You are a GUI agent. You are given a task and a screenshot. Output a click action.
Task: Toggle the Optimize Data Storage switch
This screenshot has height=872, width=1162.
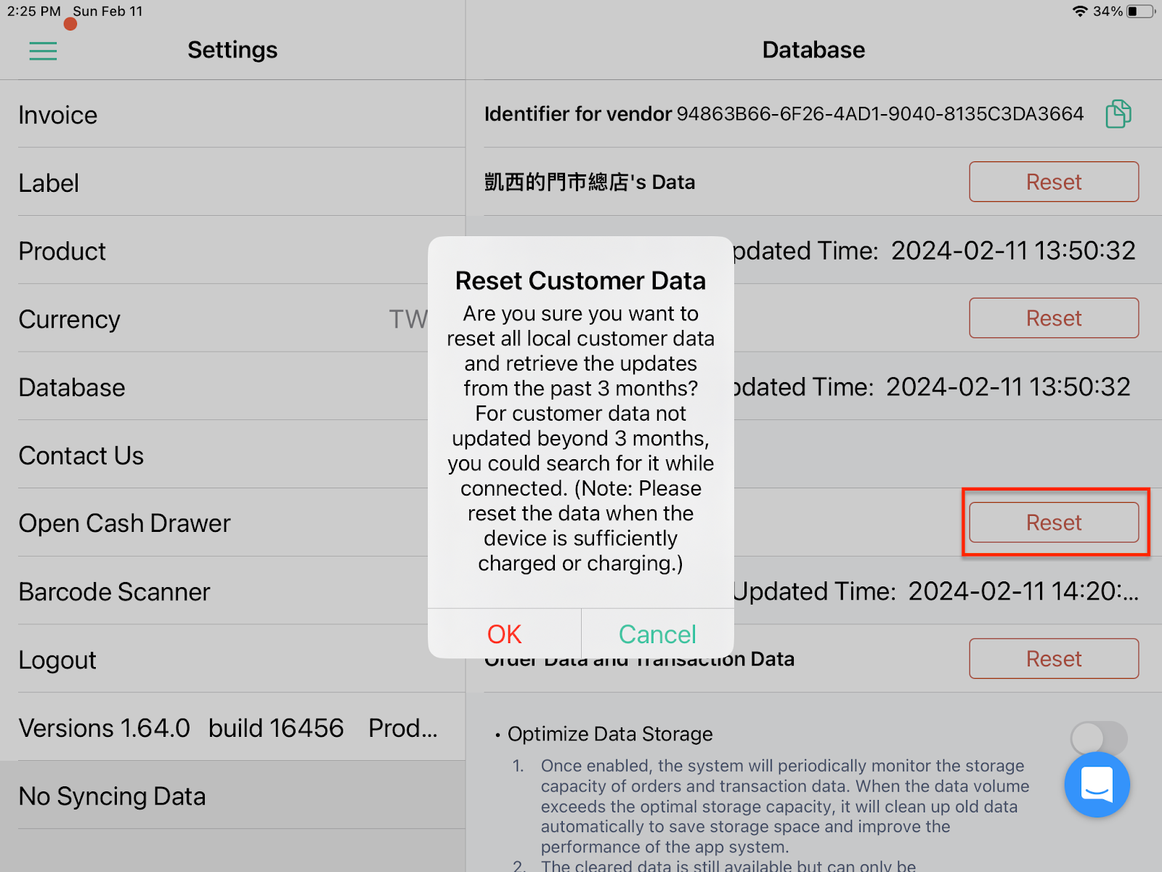(x=1099, y=738)
